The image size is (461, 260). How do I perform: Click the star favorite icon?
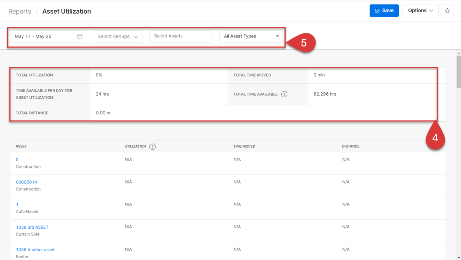coord(447,11)
